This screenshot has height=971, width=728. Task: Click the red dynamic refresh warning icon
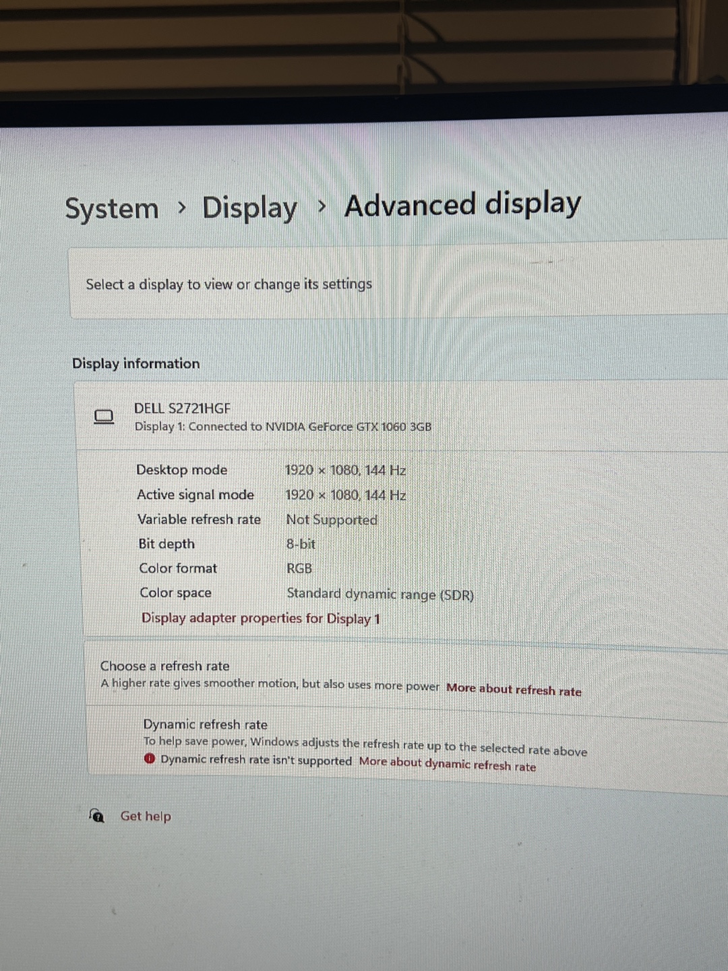click(150, 759)
